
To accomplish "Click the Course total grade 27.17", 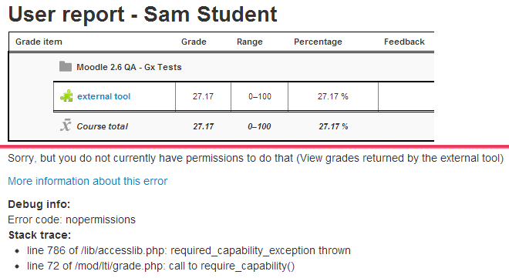I will [x=204, y=126].
